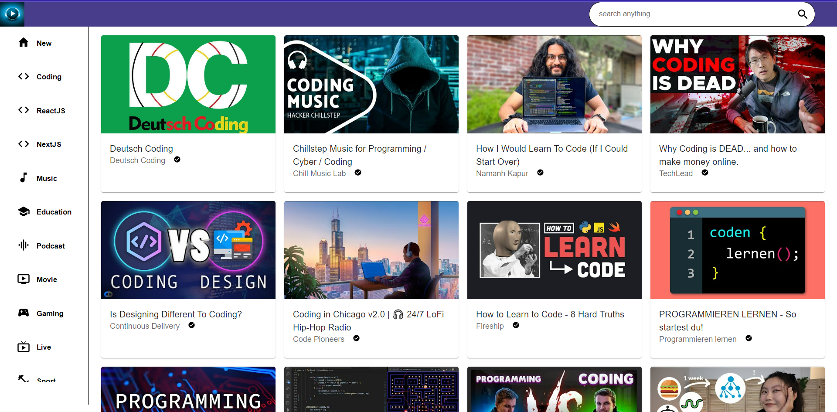Open the Podcast waveform icon
This screenshot has height=412, width=837.
(x=24, y=245)
